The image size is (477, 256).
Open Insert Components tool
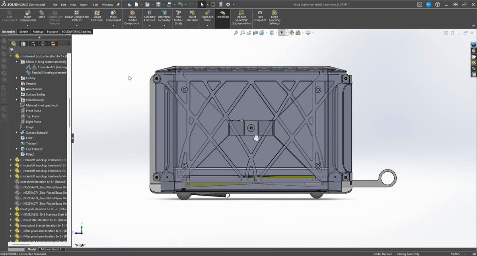click(x=28, y=16)
